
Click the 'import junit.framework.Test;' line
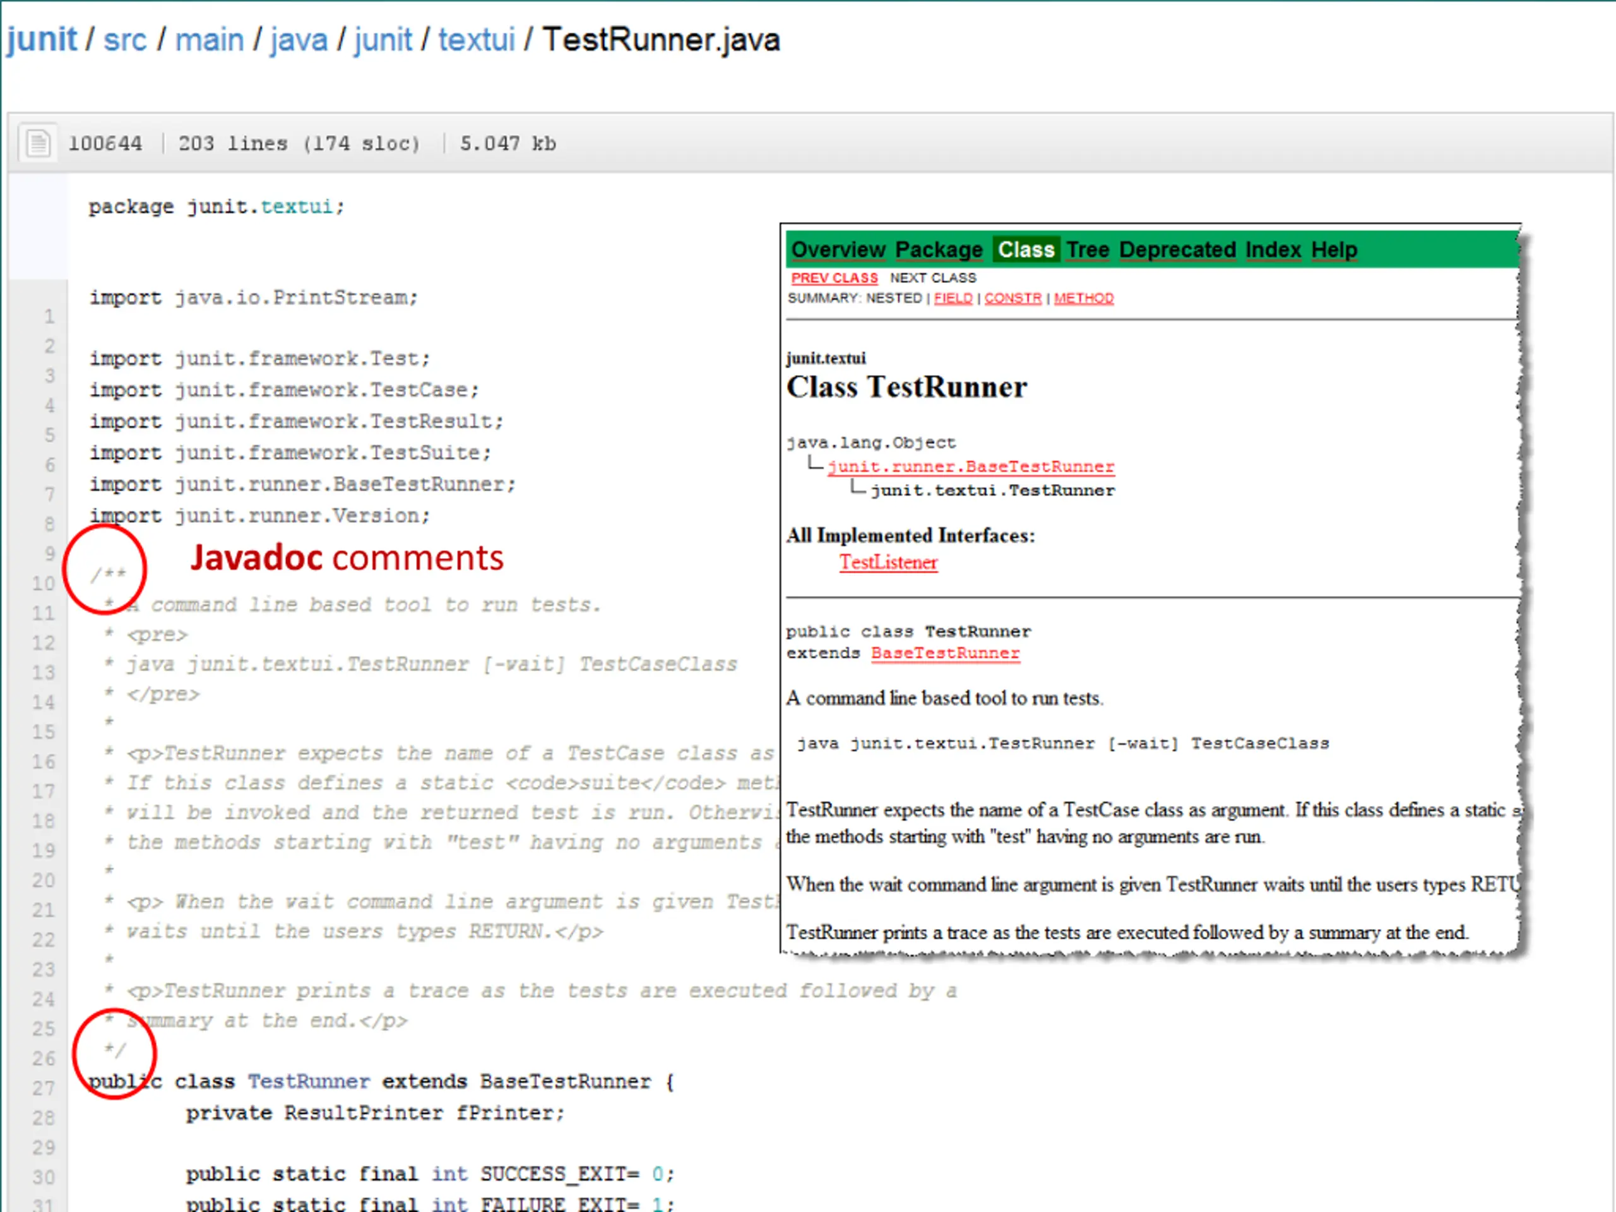[x=259, y=359]
